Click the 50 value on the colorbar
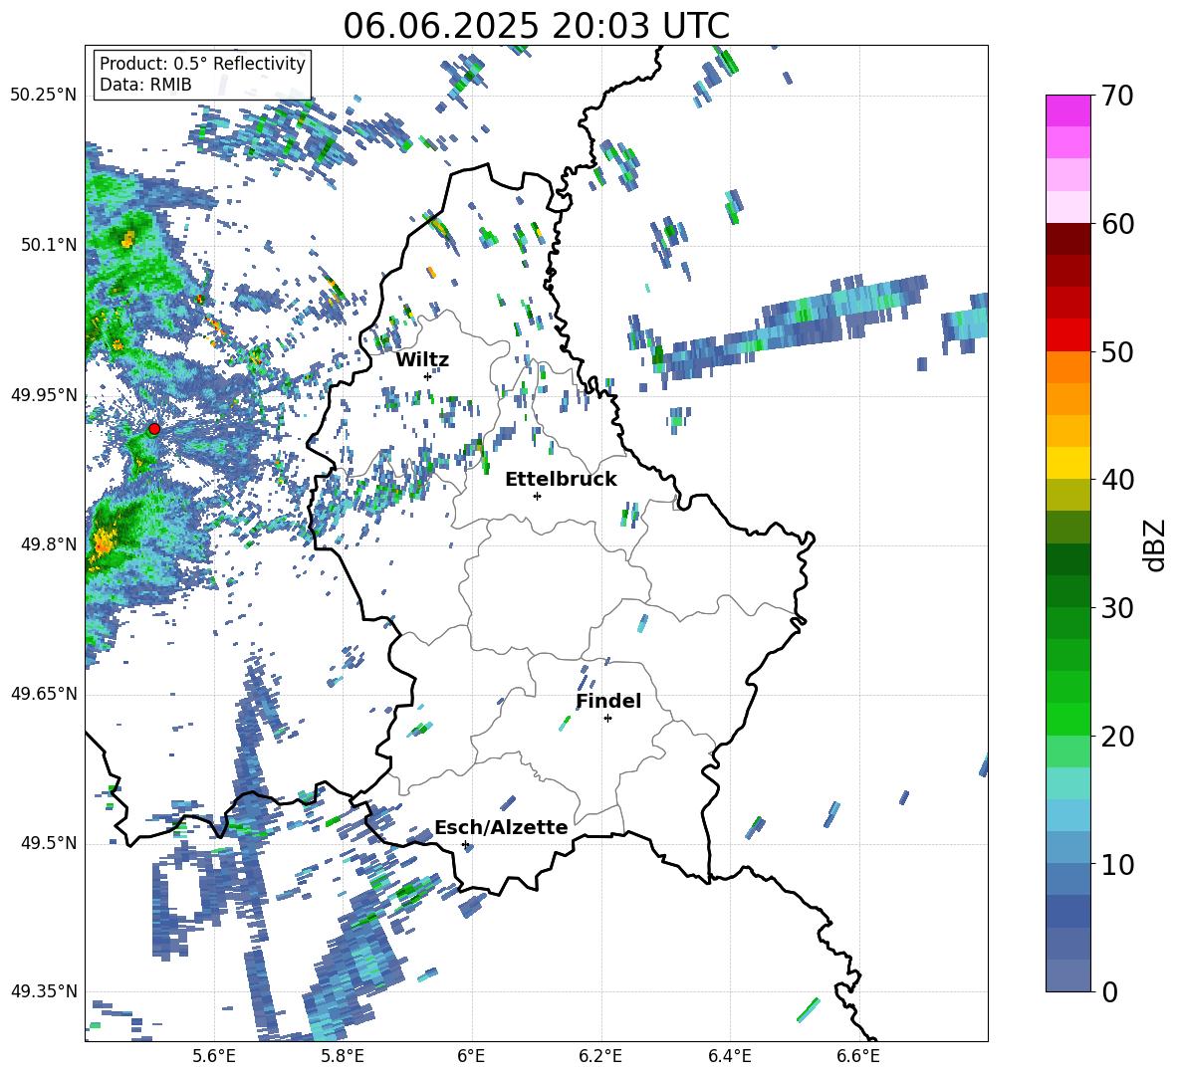 coord(1116,351)
